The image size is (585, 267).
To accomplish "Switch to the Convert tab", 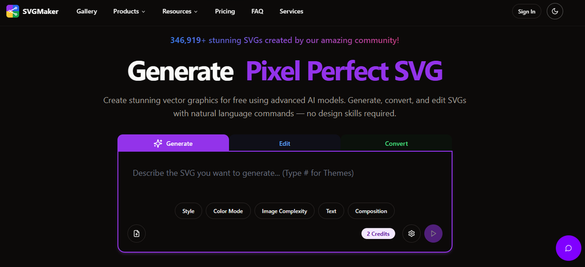I will point(396,143).
